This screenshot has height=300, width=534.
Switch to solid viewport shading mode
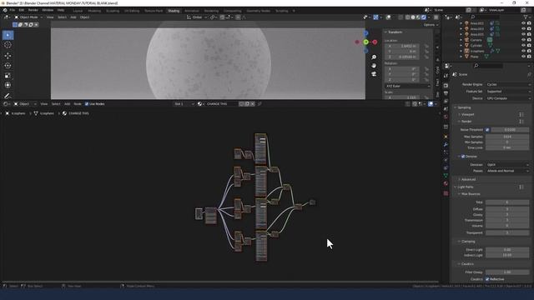(413, 17)
